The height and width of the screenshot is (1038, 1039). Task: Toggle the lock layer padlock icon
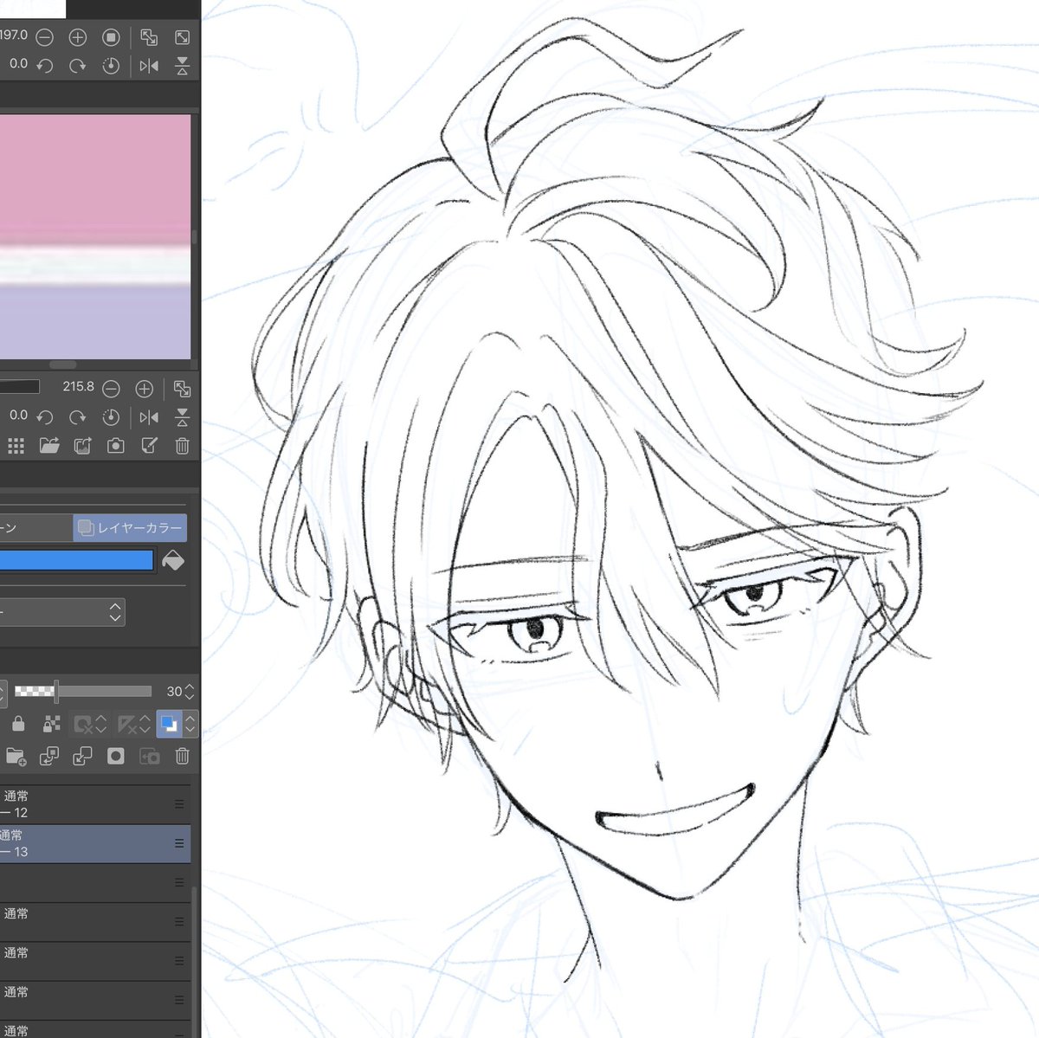tap(18, 724)
